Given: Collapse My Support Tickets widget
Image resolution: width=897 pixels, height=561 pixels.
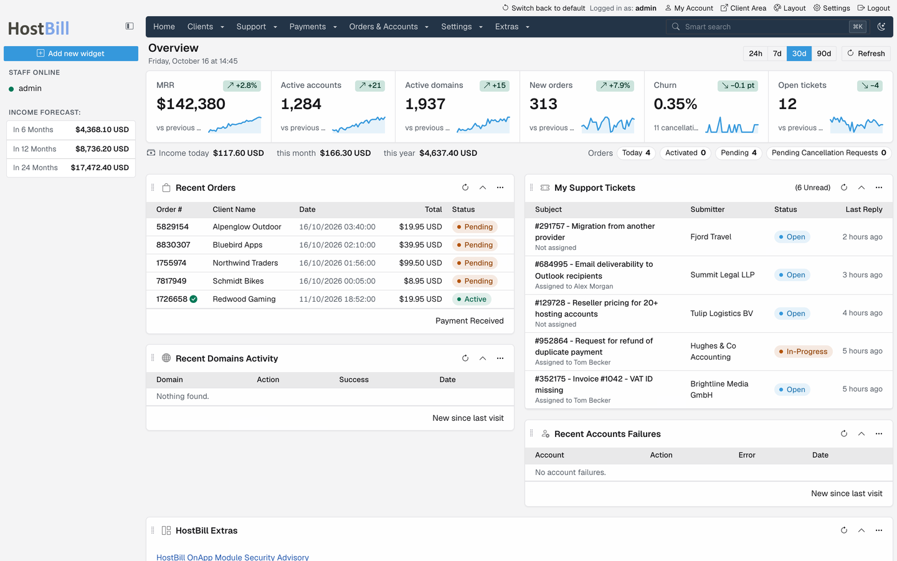Looking at the screenshot, I should [x=861, y=188].
